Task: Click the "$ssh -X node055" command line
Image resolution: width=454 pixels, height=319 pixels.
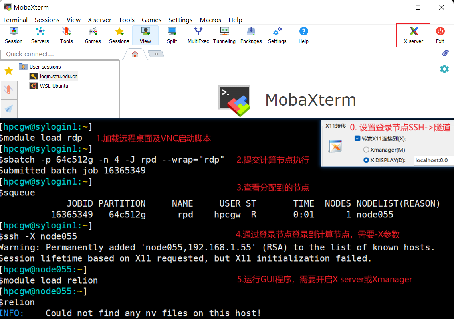Action: (38, 236)
